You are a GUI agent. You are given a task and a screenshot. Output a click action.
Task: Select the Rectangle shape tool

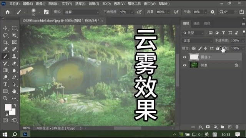pyautogui.click(x=5, y=91)
